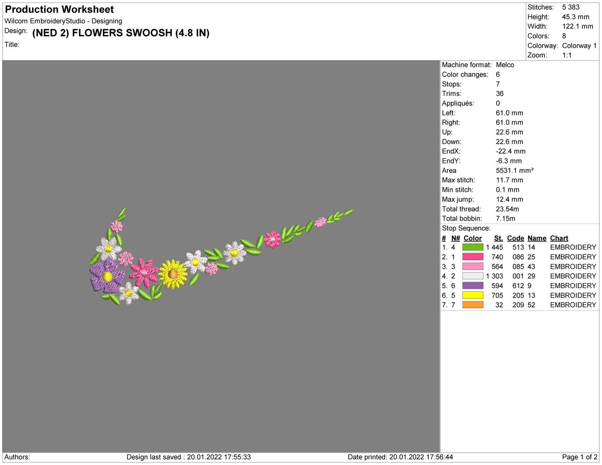The height and width of the screenshot is (465, 602).
Task: Click the Total bobbin value '7.15m'
Action: coord(505,219)
